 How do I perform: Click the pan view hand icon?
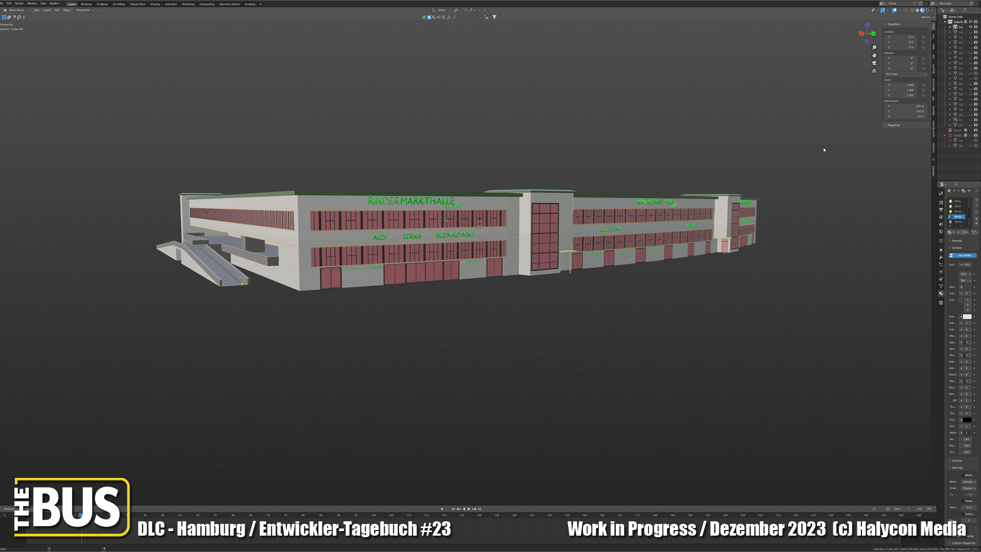coord(874,55)
